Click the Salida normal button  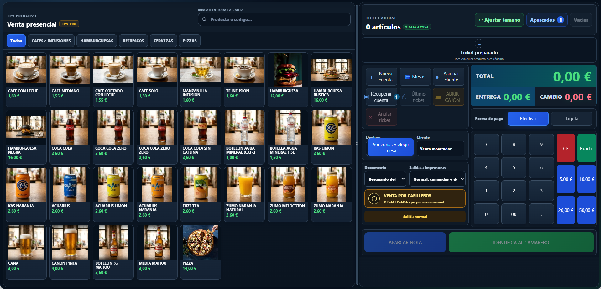(x=415, y=217)
